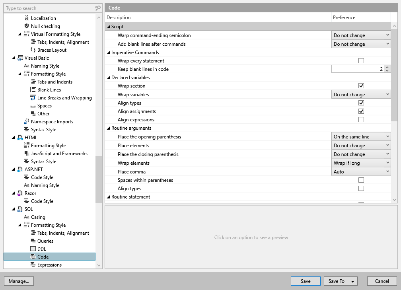This screenshot has height=290, width=401.
Task: Enable Spaces within parentheses checkbox
Action: click(361, 180)
